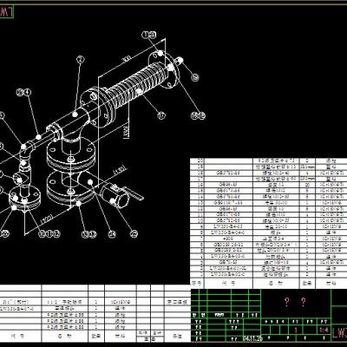The height and width of the screenshot is (347, 347).
Task: Click balloon pointing to the end flange bolt
Action: pyautogui.click(x=195, y=77)
